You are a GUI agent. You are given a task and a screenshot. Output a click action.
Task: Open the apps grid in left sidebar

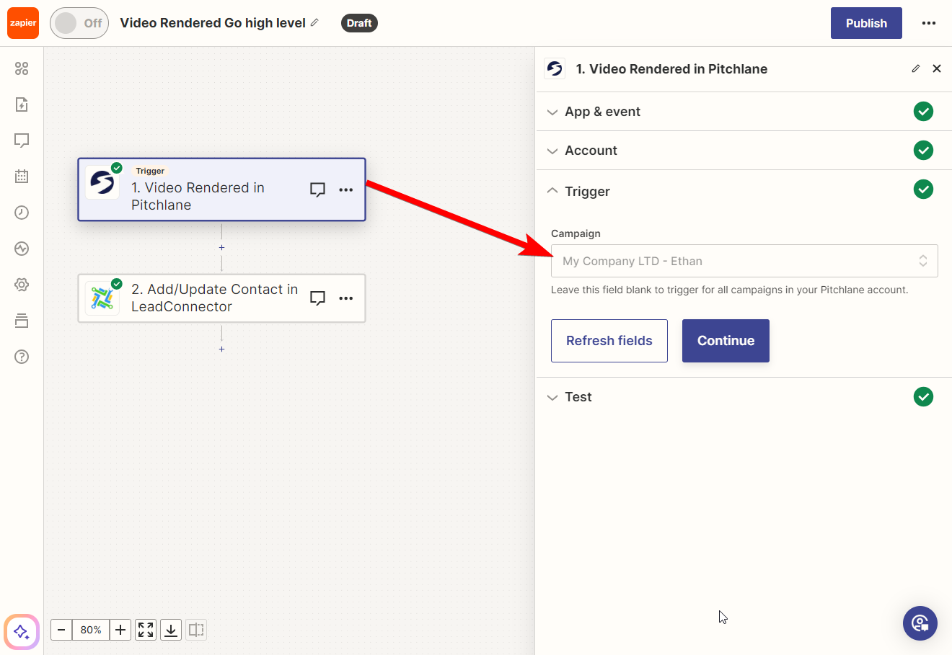point(22,68)
